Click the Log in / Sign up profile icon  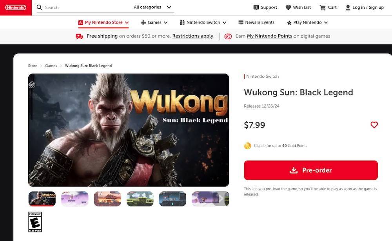tap(348, 7)
